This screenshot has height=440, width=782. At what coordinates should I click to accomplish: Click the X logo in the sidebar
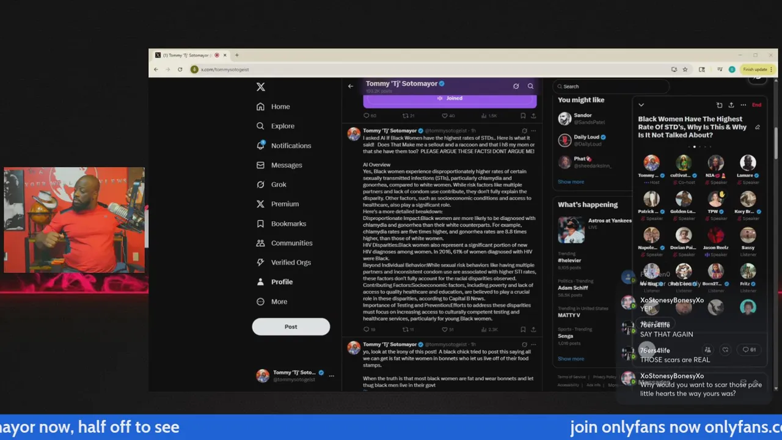coord(261,87)
